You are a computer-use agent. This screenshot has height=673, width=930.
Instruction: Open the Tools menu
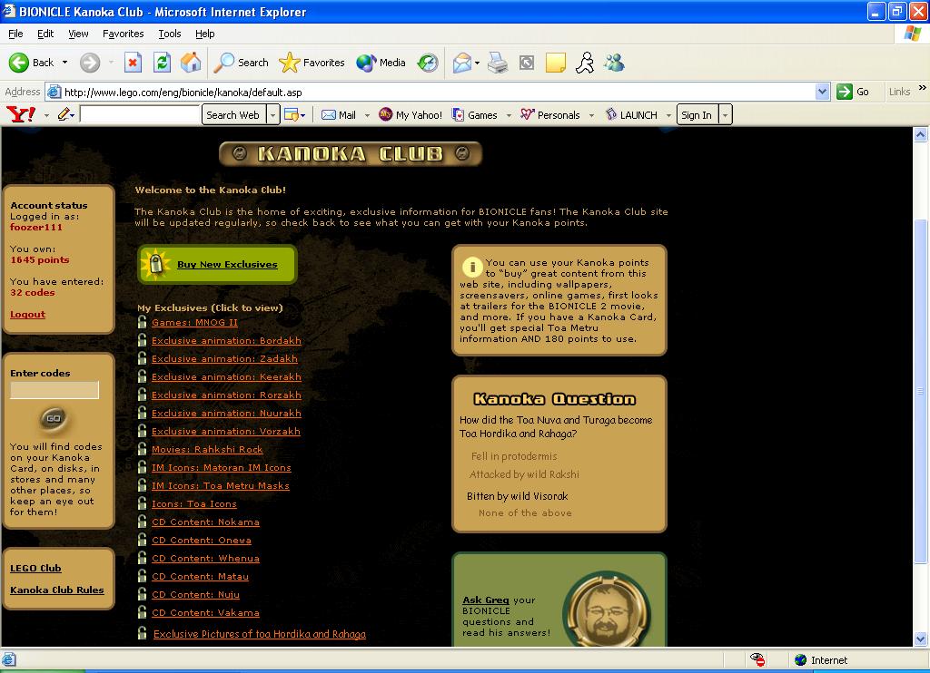tap(170, 34)
